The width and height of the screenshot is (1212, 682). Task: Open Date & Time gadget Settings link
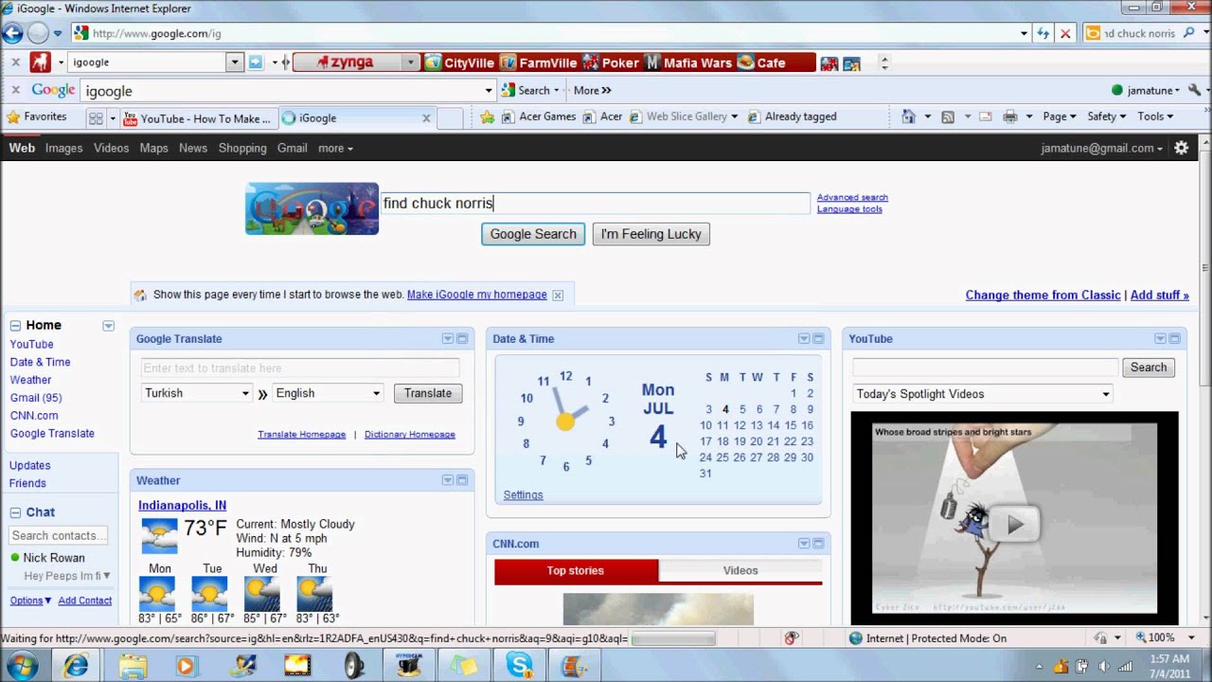[x=523, y=495]
